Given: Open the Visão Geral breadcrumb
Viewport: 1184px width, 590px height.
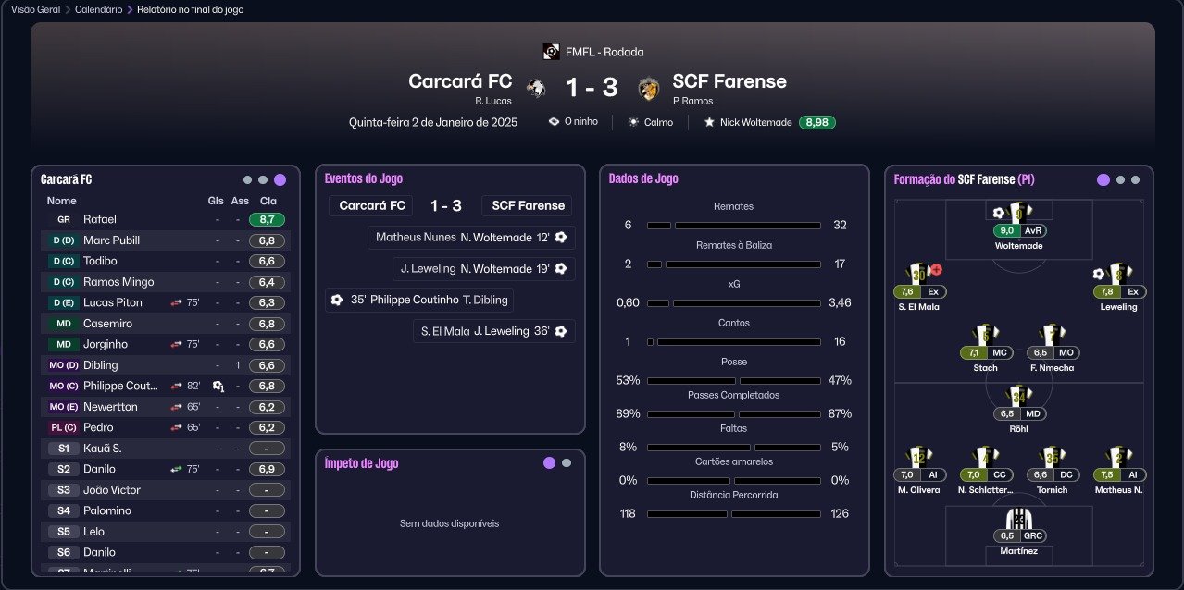Looking at the screenshot, I should [36, 9].
